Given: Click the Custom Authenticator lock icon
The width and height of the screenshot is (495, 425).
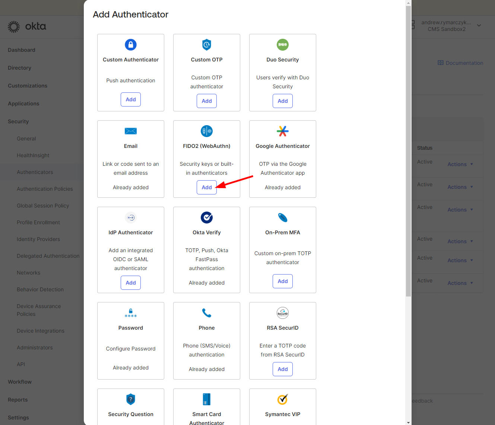Looking at the screenshot, I should [130, 45].
